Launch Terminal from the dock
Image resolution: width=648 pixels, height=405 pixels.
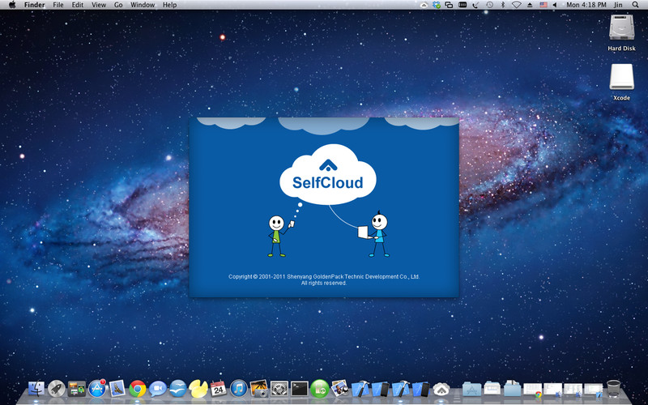point(300,389)
